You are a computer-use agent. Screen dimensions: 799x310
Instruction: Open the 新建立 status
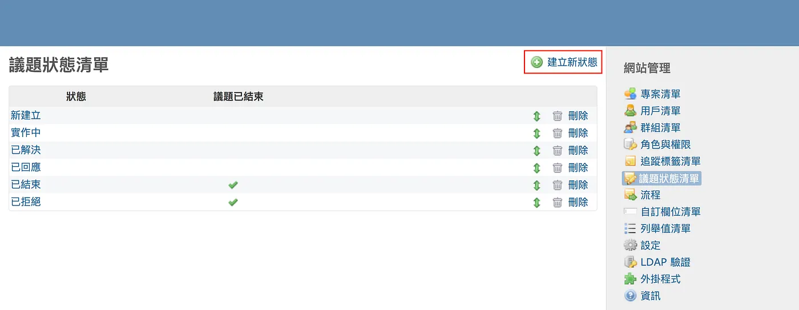click(x=26, y=115)
